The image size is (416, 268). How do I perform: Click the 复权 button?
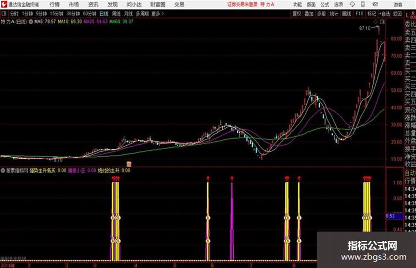click(x=297, y=14)
